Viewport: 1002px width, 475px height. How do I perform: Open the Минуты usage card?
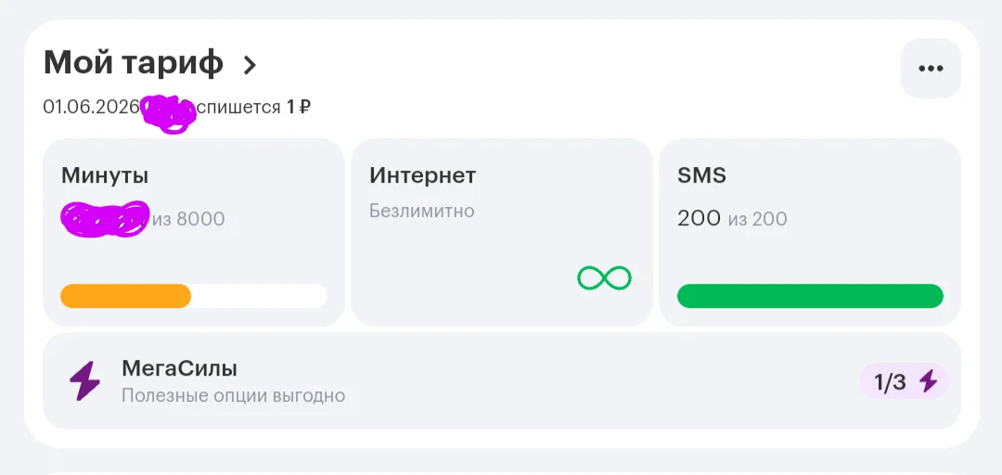[x=194, y=232]
